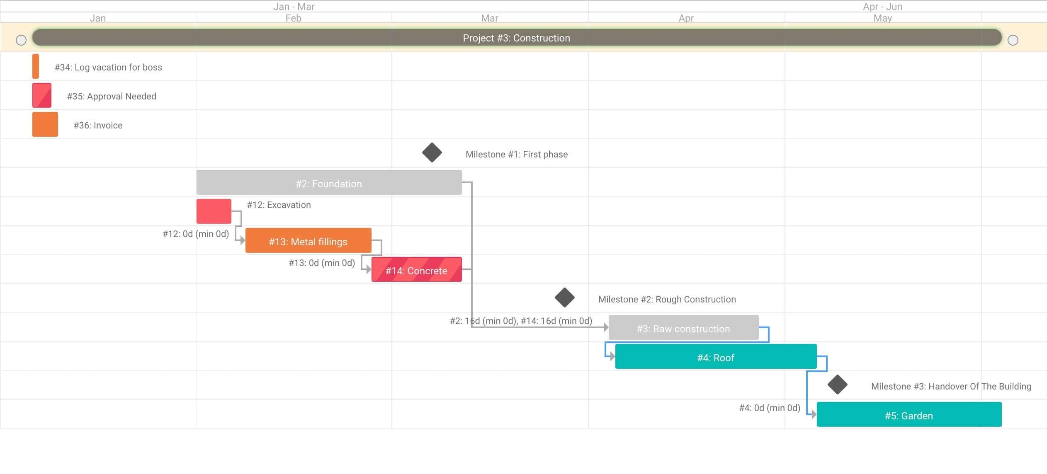Select the #14 Concrete striped bar

[416, 270]
